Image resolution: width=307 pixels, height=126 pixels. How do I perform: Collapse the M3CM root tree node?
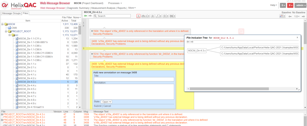click(x=2, y=24)
